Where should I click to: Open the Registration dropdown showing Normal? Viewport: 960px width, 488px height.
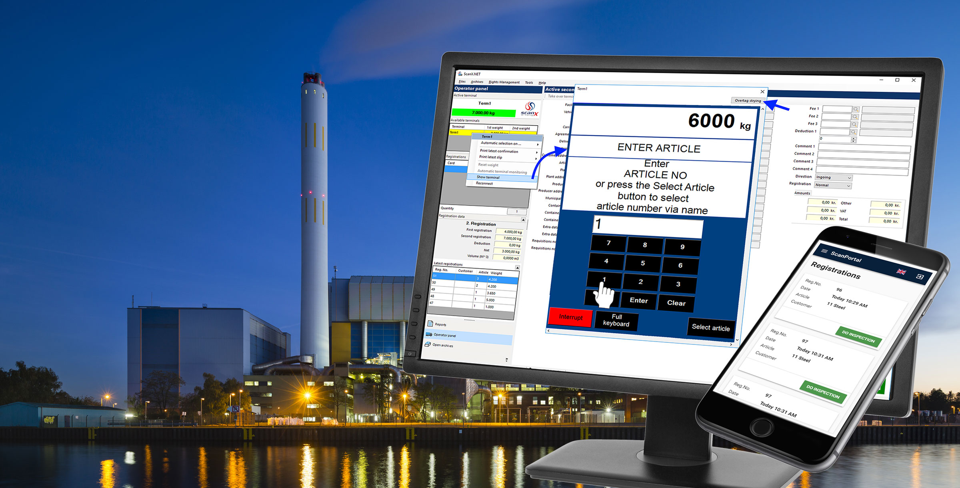pos(833,185)
